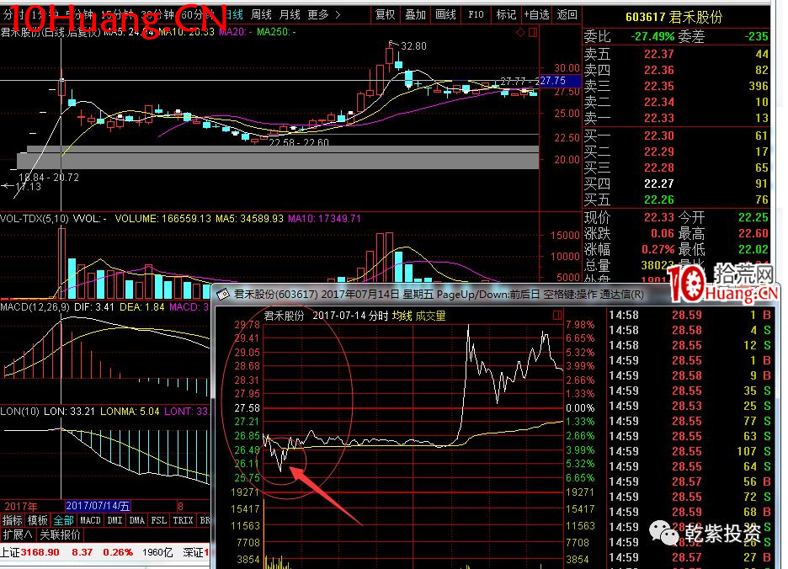This screenshot has width=788, height=569.
Task: Choose the TRIX indicator tab
Action: (x=183, y=520)
